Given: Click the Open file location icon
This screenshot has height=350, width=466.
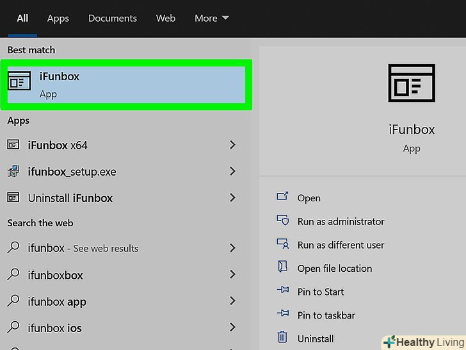Looking at the screenshot, I should tap(282, 268).
